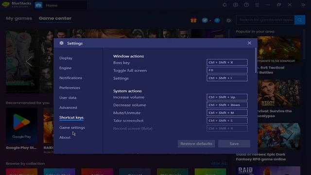Screen dimensions: 311x175
Task: Switch to the Game center tab
Action: (x=55, y=18)
